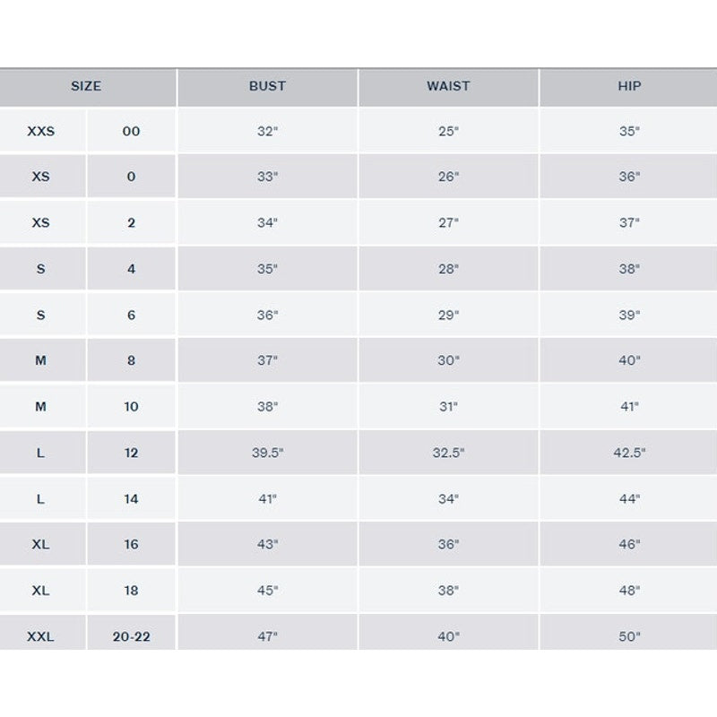This screenshot has width=717, height=717.
Task: Click the XXL size label
Action: pos(41,637)
